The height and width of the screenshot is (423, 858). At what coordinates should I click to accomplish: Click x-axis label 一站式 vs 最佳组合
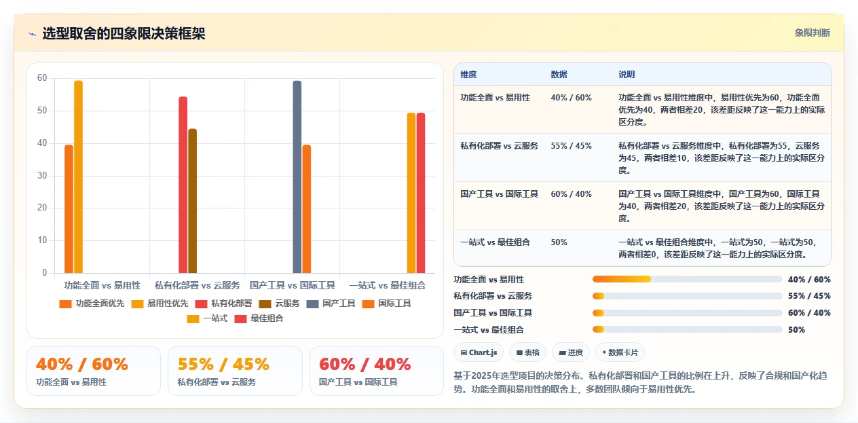coord(387,286)
